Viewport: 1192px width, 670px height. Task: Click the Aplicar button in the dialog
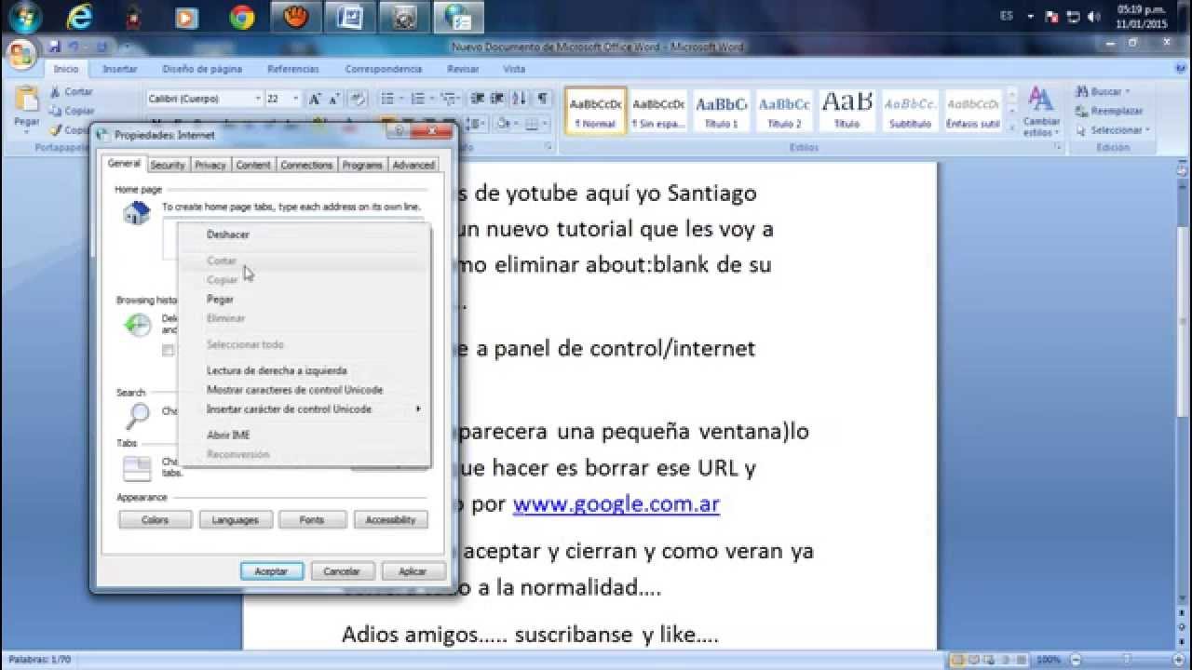coord(413,571)
